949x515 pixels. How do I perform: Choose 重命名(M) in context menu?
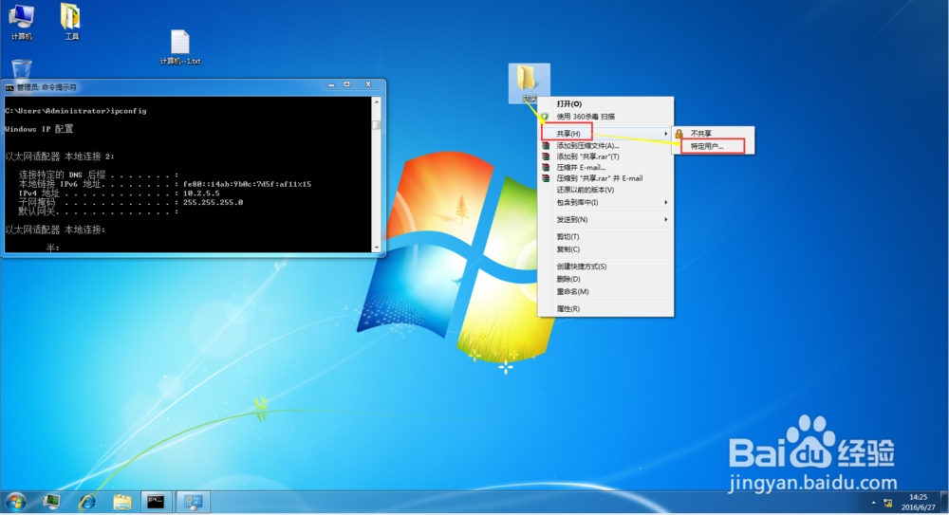[x=605, y=292]
